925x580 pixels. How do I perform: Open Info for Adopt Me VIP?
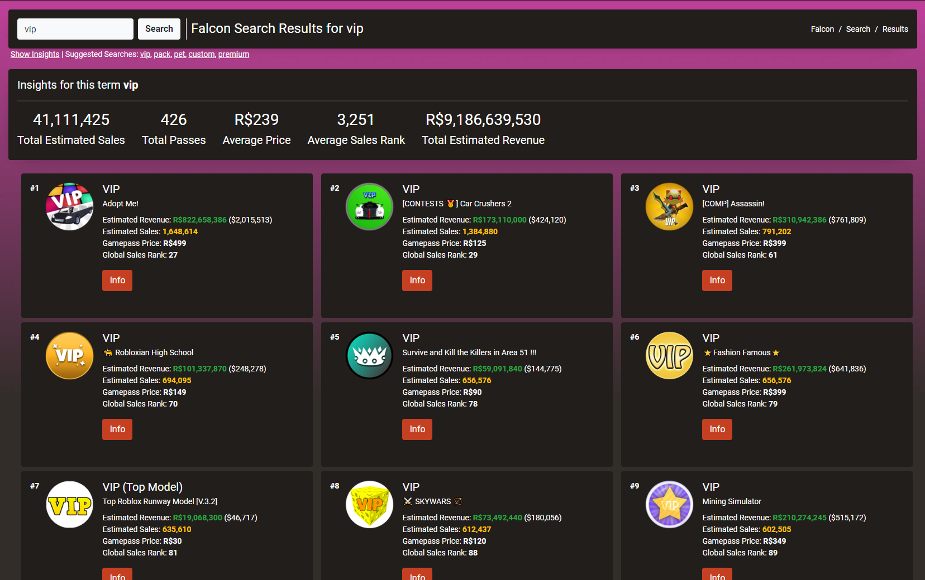[x=117, y=281]
